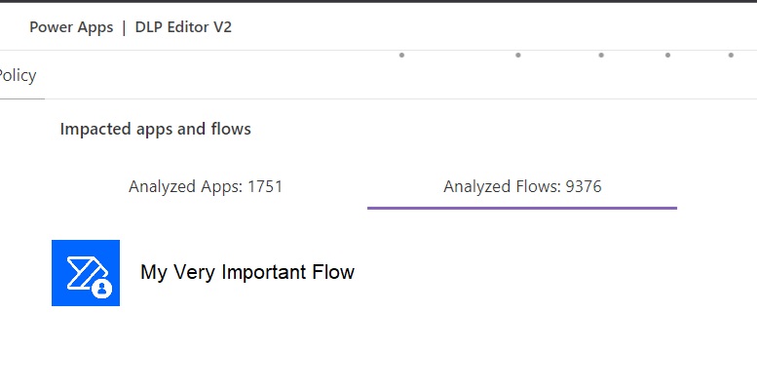Switch to the Analyzed Apps: 1751 tab
Screen dimensions: 757x391
[x=206, y=186]
